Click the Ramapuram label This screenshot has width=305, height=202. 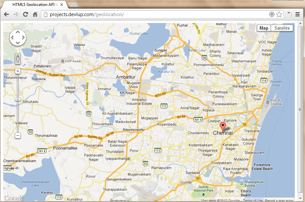[162, 168]
